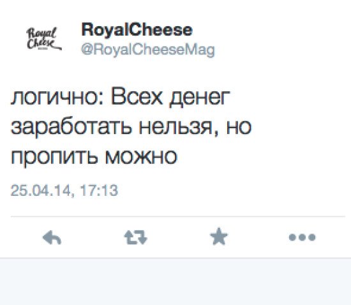351x305 pixels.
Task: Open the three-dot more options menu
Action: (x=302, y=237)
